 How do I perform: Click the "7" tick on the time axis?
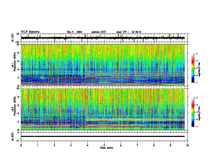[x=137, y=145]
